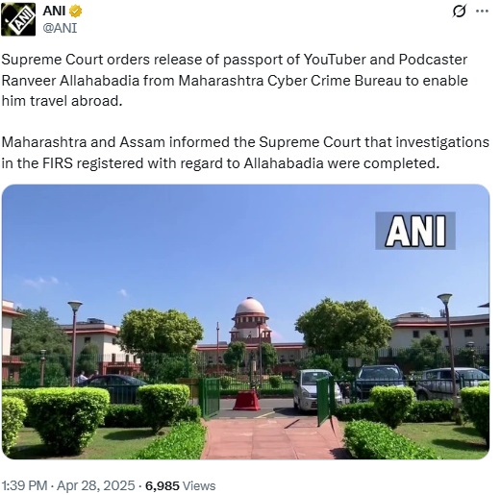Open the ANI profile avatar
The height and width of the screenshot is (495, 501).
(x=18, y=19)
